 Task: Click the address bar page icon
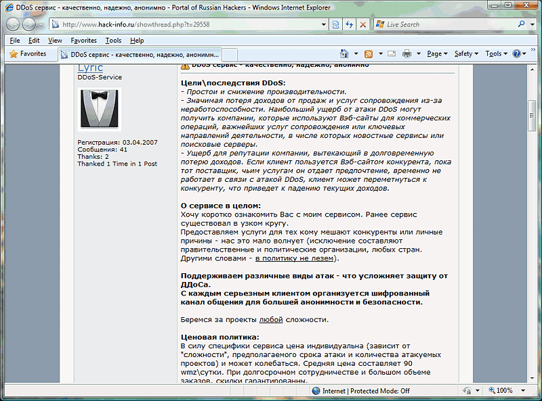click(56, 24)
